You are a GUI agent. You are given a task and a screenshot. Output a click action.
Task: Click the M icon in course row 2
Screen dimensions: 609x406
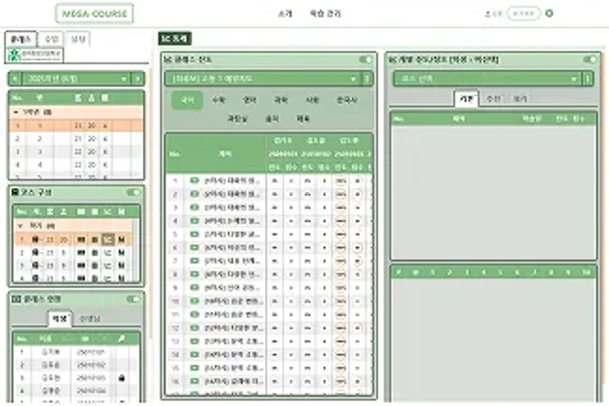point(121,253)
